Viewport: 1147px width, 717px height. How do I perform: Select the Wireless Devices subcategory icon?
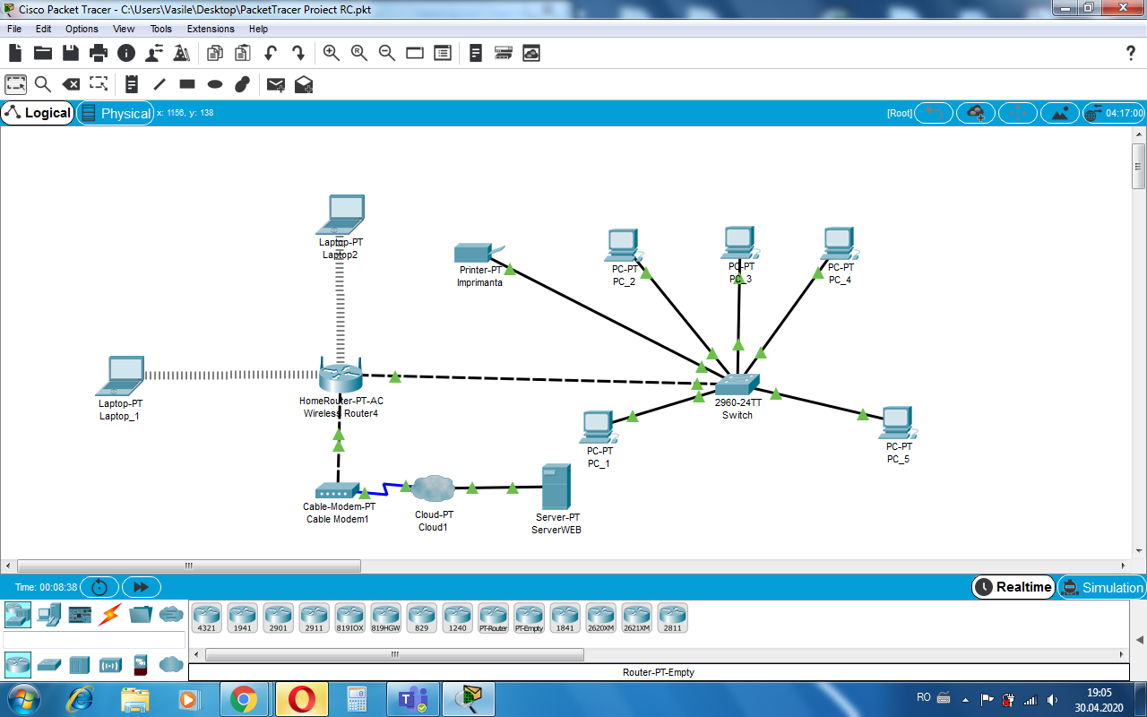point(110,664)
